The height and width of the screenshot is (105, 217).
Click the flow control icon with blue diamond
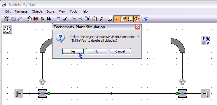pos(206,41)
